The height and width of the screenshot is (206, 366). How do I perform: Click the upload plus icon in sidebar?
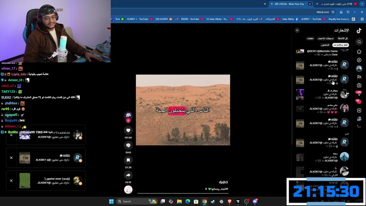pyautogui.click(x=359, y=110)
